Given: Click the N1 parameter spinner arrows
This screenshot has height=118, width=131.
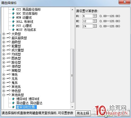Looking at the screenshot, I should coord(95,16).
